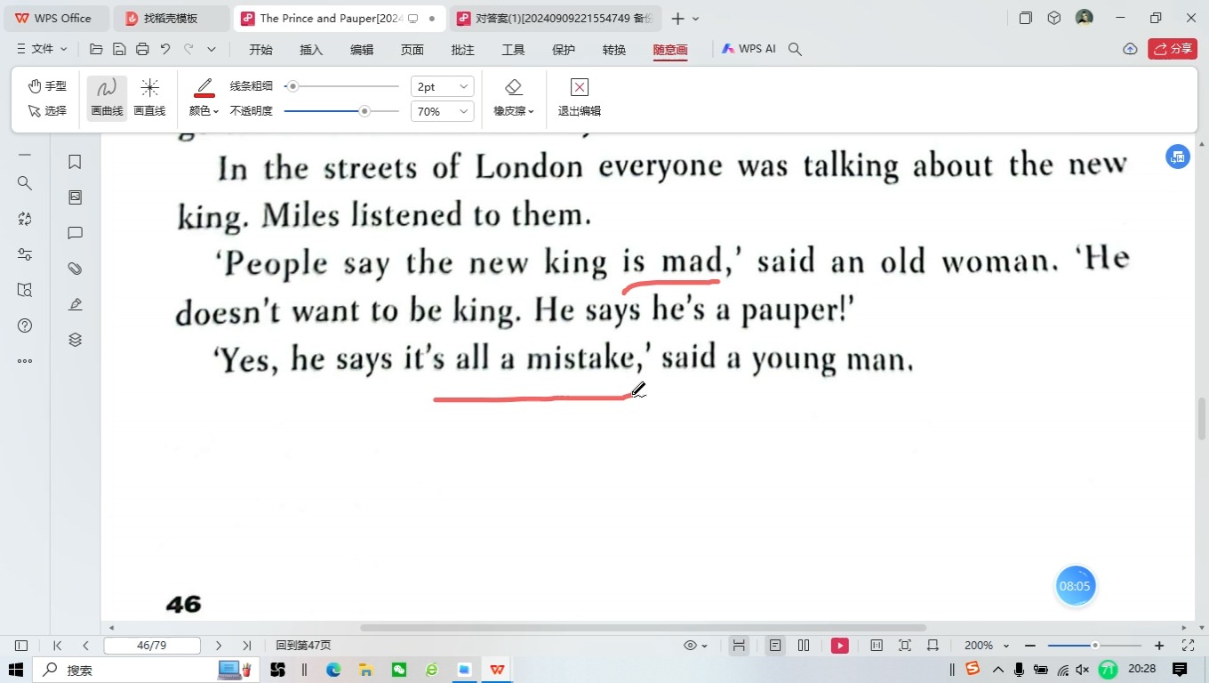
Task: Click the red 分享 share button
Action: click(1173, 49)
